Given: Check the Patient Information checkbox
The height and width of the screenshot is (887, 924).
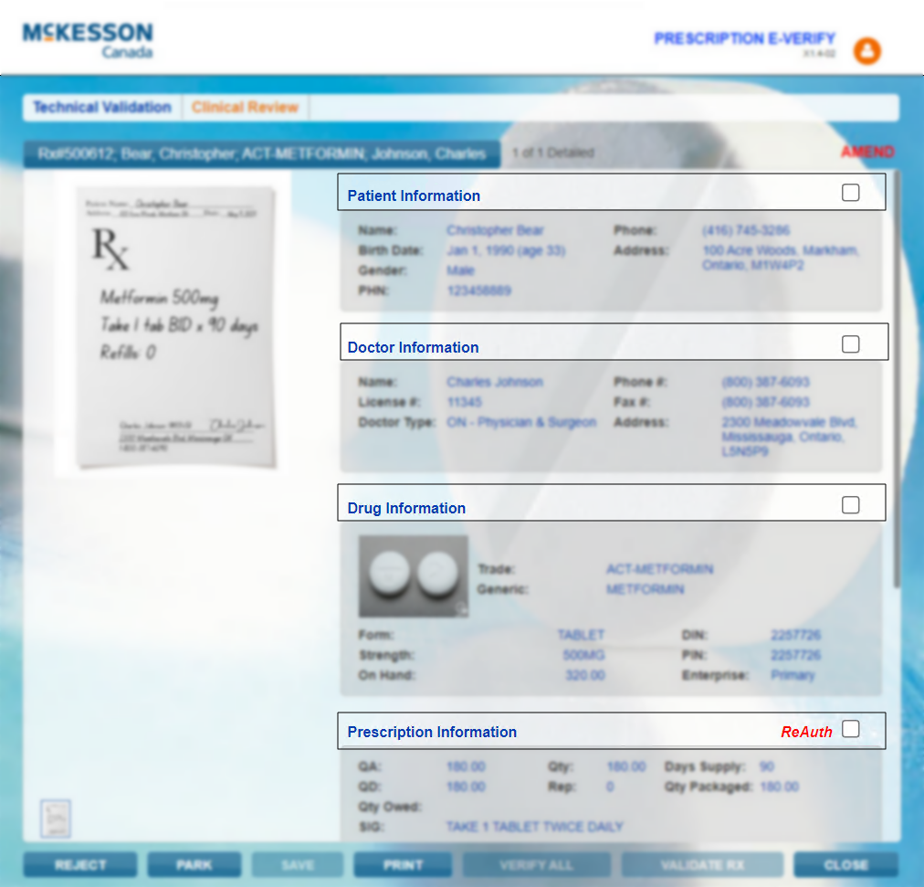Looking at the screenshot, I should (x=850, y=192).
